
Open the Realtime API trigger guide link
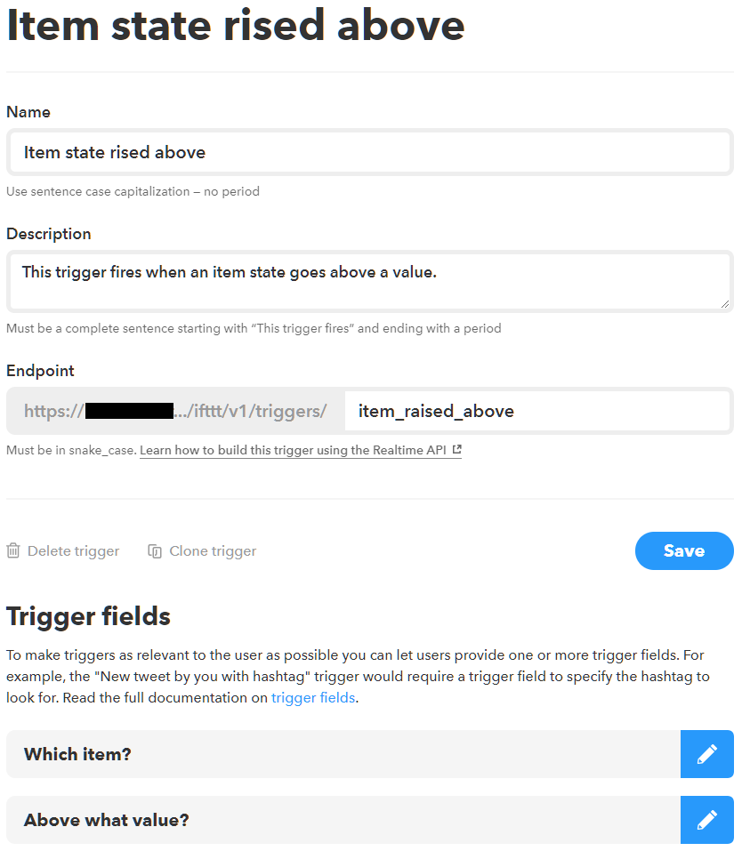(293, 450)
